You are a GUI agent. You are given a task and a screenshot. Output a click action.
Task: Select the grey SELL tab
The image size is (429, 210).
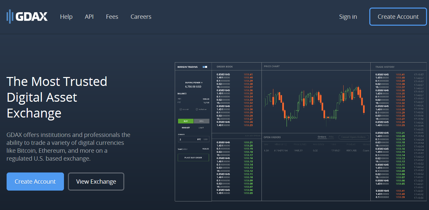(201, 121)
